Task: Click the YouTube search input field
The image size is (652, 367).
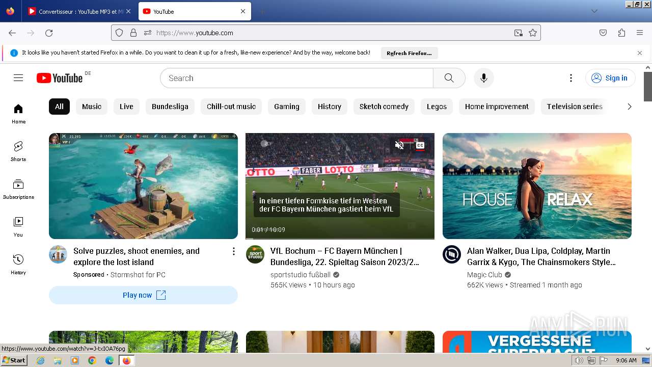Action: [x=297, y=78]
